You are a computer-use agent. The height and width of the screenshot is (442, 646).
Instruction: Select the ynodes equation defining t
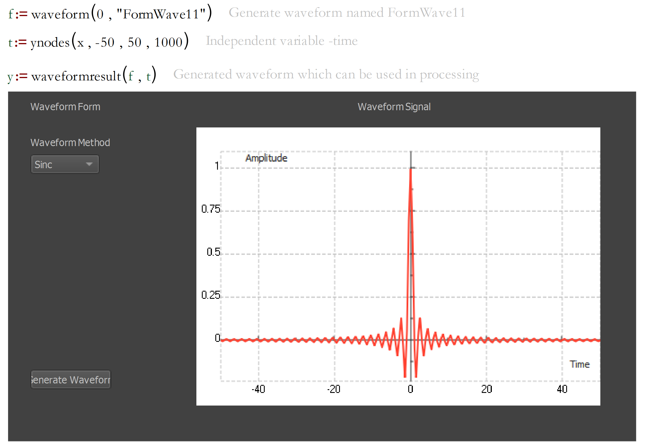coord(99,42)
